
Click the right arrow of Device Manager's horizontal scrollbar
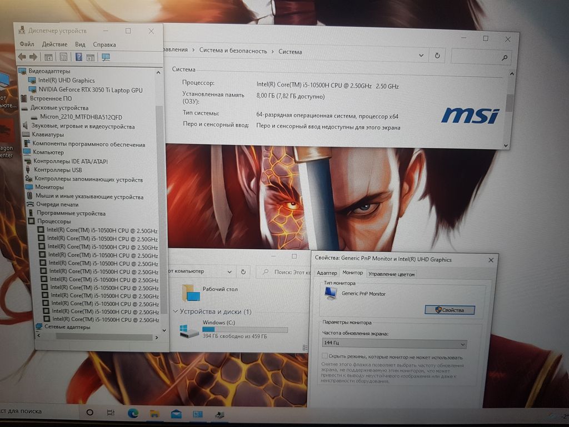157,337
